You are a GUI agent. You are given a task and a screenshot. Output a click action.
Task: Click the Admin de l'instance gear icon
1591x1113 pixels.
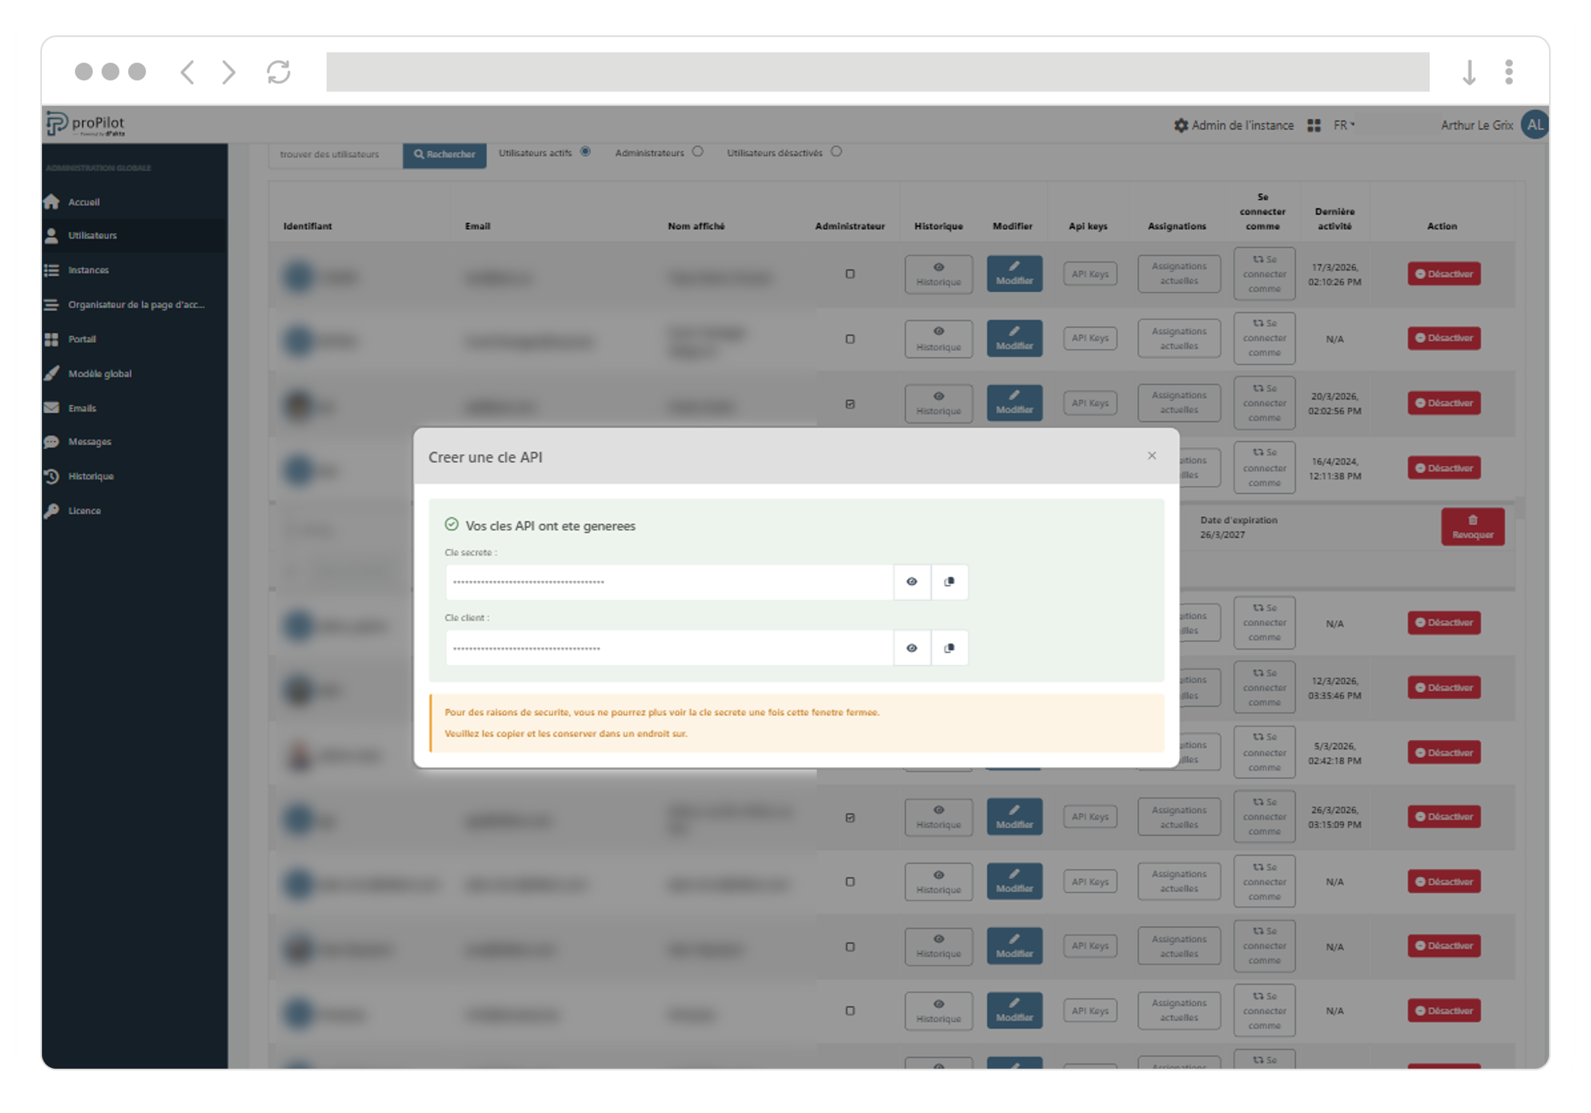[1181, 126]
